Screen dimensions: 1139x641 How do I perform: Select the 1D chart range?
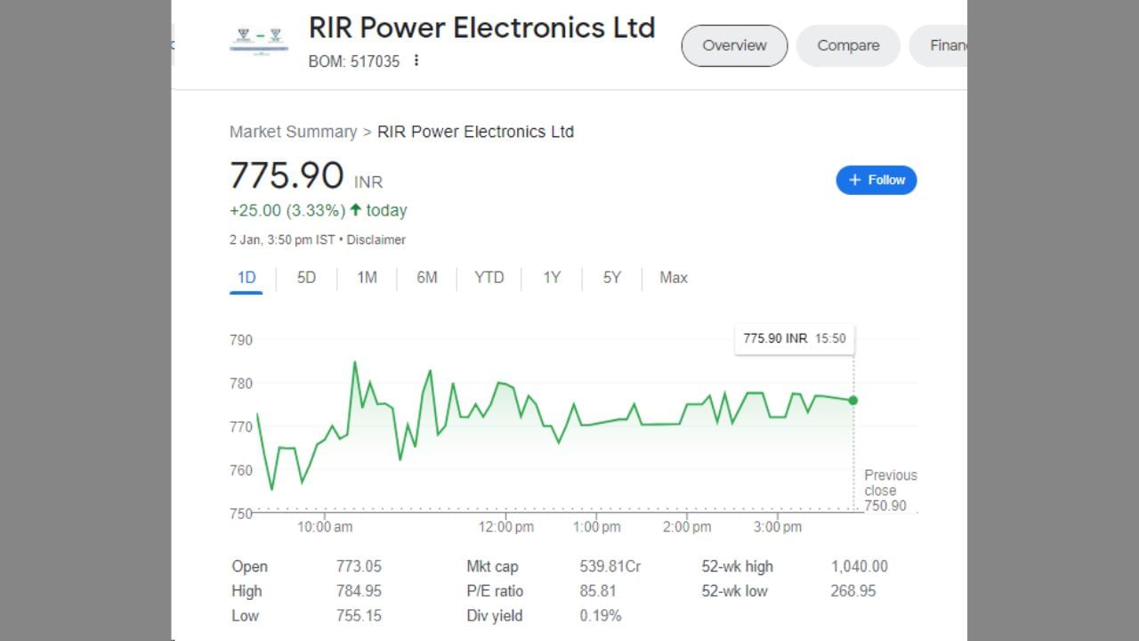[246, 278]
